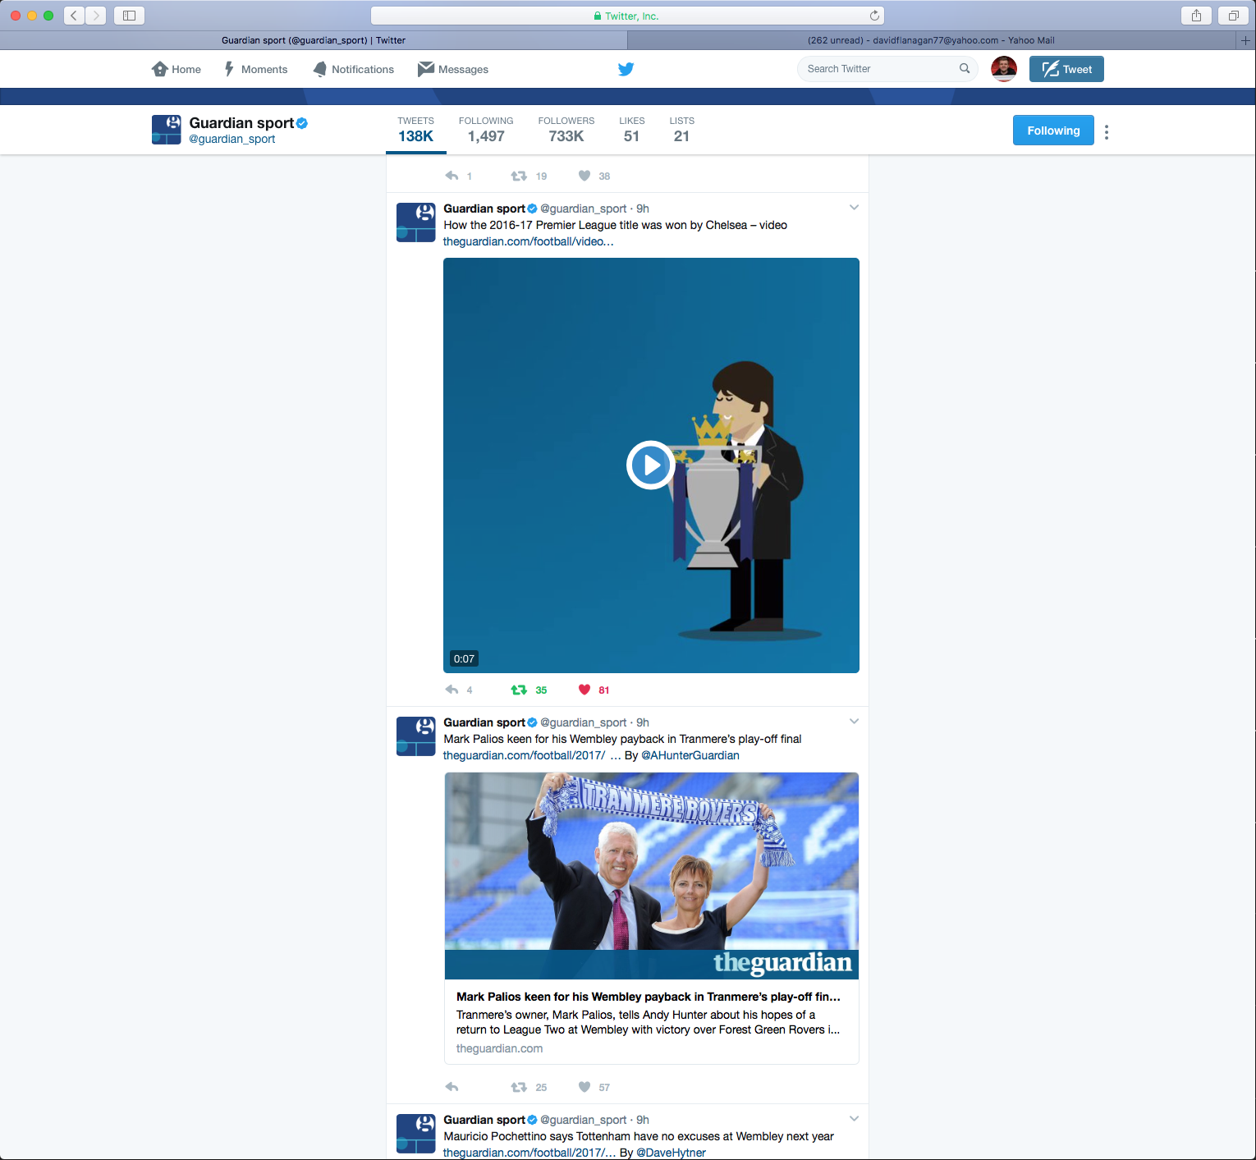Image resolution: width=1256 pixels, height=1160 pixels.
Task: Reload the page
Action: click(x=874, y=16)
